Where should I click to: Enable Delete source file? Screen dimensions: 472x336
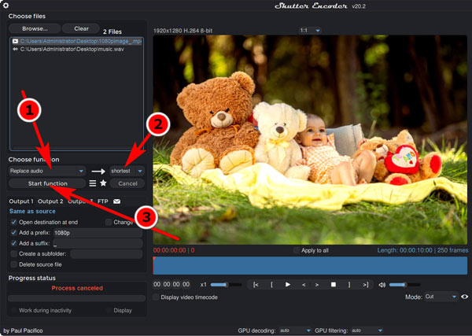point(13,264)
